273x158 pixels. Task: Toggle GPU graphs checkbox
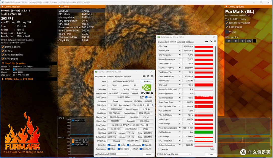(3, 59)
